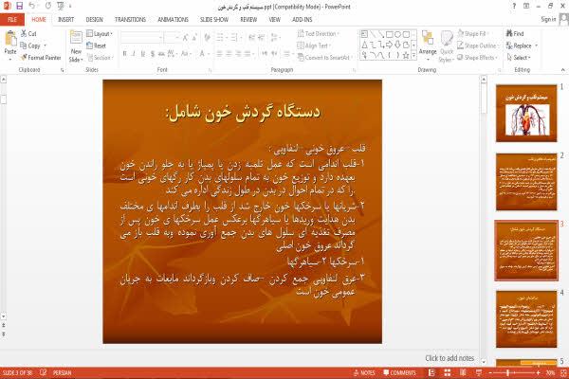
Task: Click the zoom out minus button
Action: pos(490,372)
